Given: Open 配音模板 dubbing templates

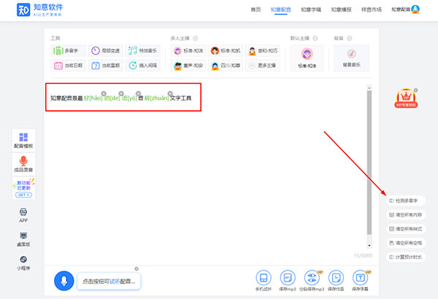Looking at the screenshot, I should click(23, 141).
